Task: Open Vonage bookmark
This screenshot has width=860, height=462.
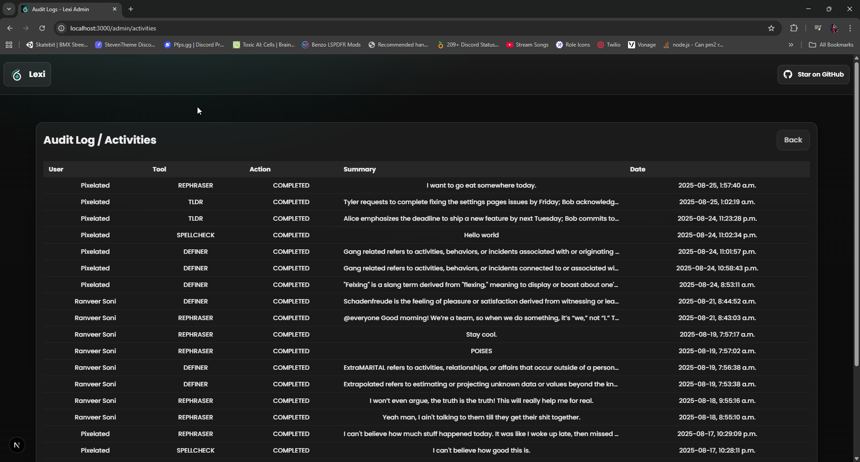Action: pyautogui.click(x=642, y=45)
